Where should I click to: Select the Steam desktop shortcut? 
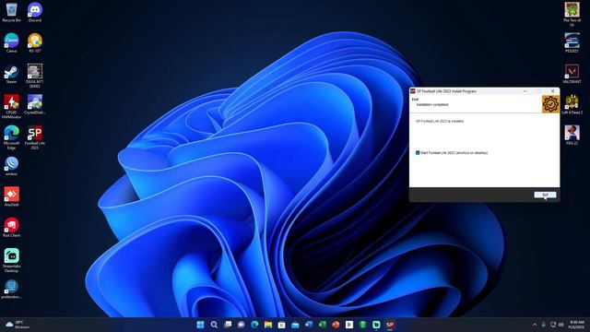point(12,74)
